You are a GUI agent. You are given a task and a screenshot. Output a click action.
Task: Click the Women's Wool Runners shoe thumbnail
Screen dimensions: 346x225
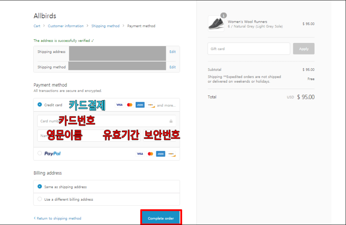click(216, 23)
